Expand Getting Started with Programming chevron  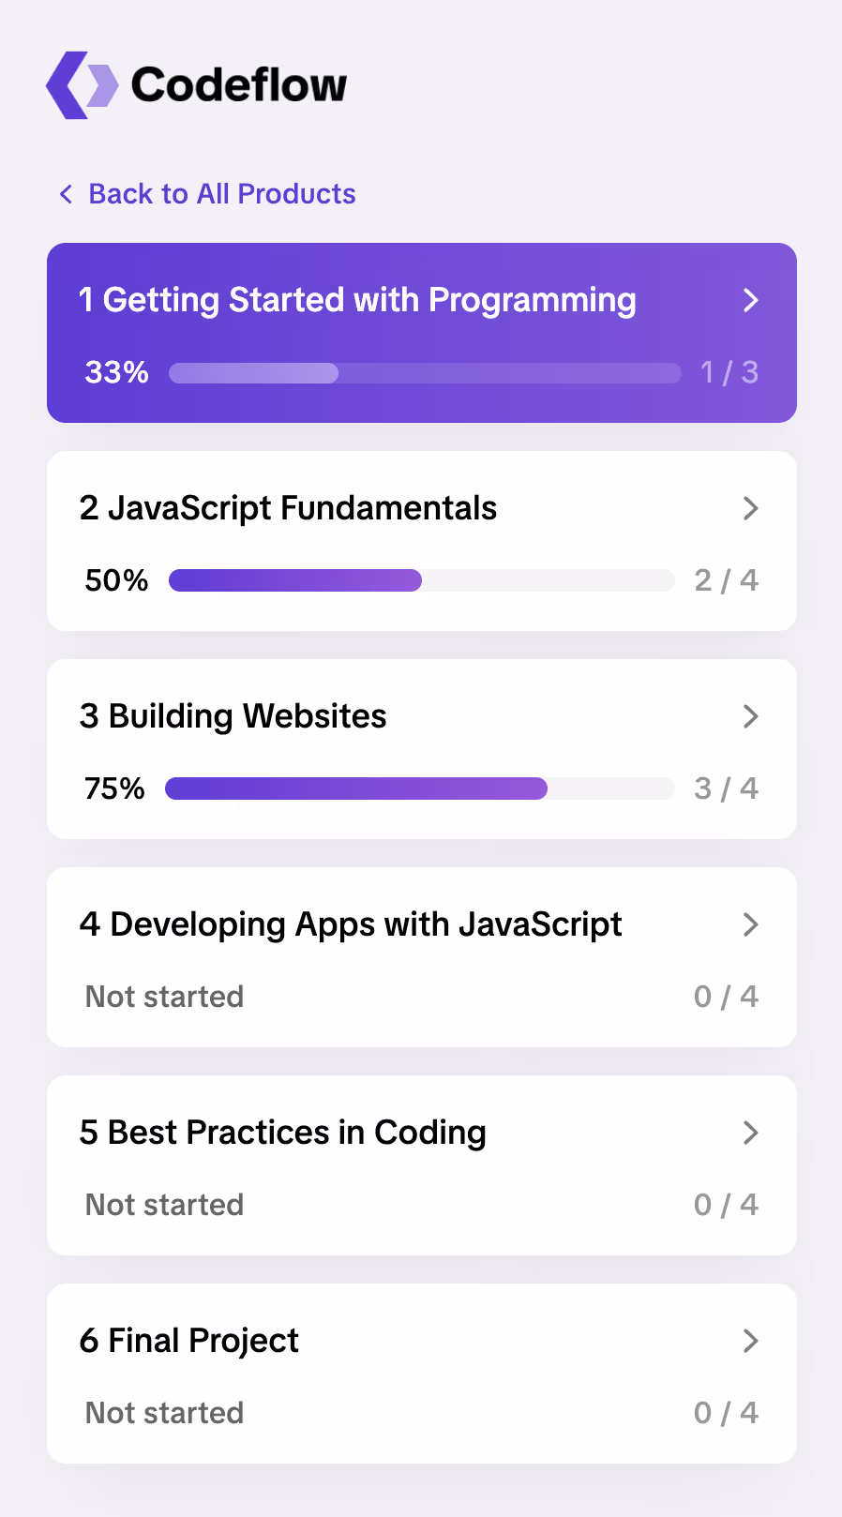point(750,301)
